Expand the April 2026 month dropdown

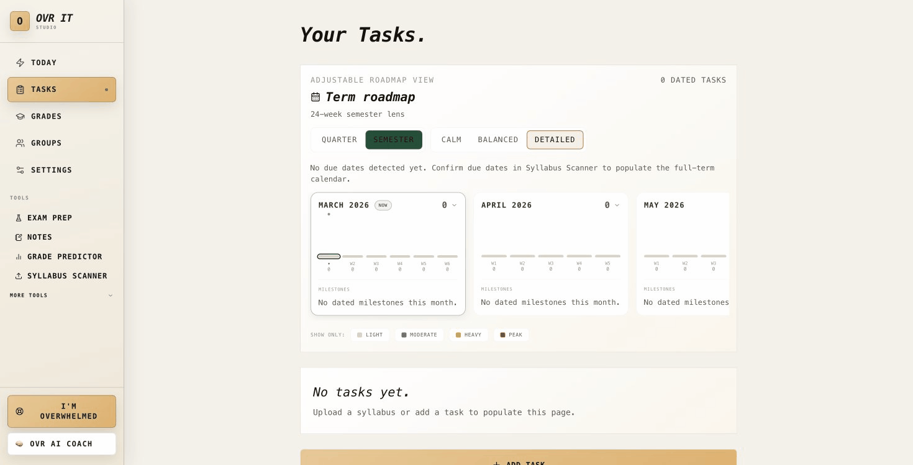(x=617, y=205)
